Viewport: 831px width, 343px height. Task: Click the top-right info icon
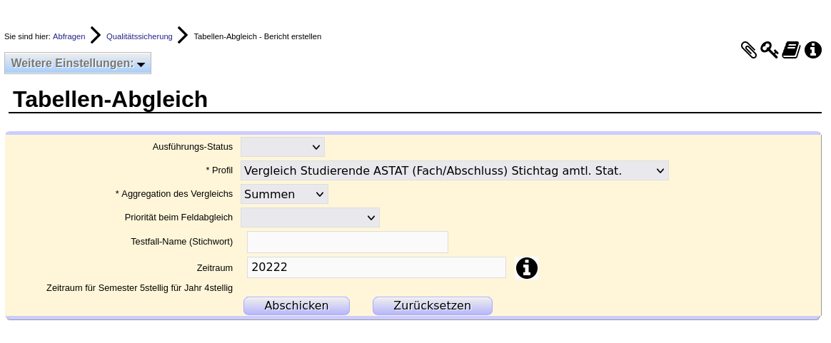coord(813,50)
